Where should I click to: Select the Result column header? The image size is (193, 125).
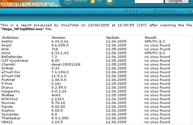click(x=151, y=37)
